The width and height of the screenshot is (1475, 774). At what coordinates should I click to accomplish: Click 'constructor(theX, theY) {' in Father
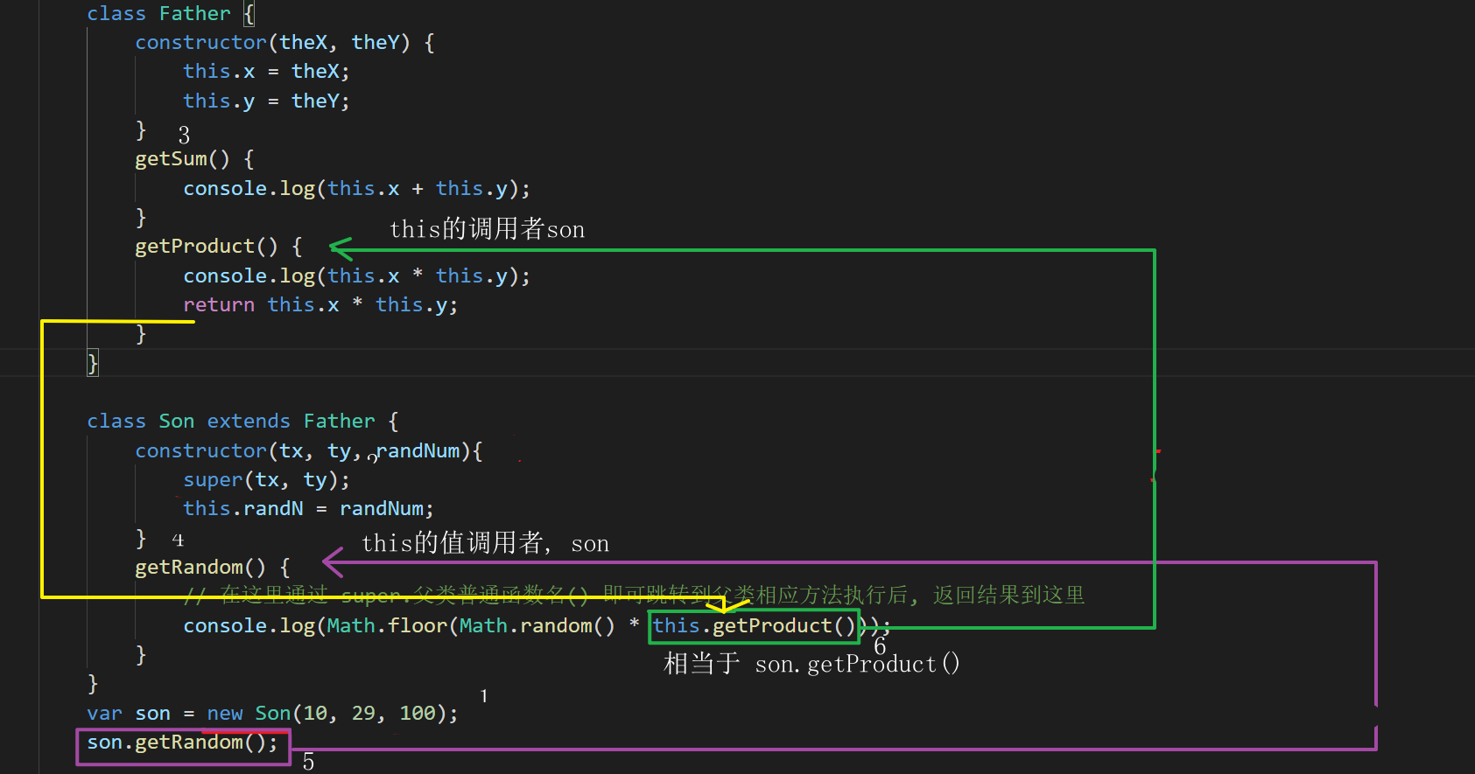(x=284, y=43)
